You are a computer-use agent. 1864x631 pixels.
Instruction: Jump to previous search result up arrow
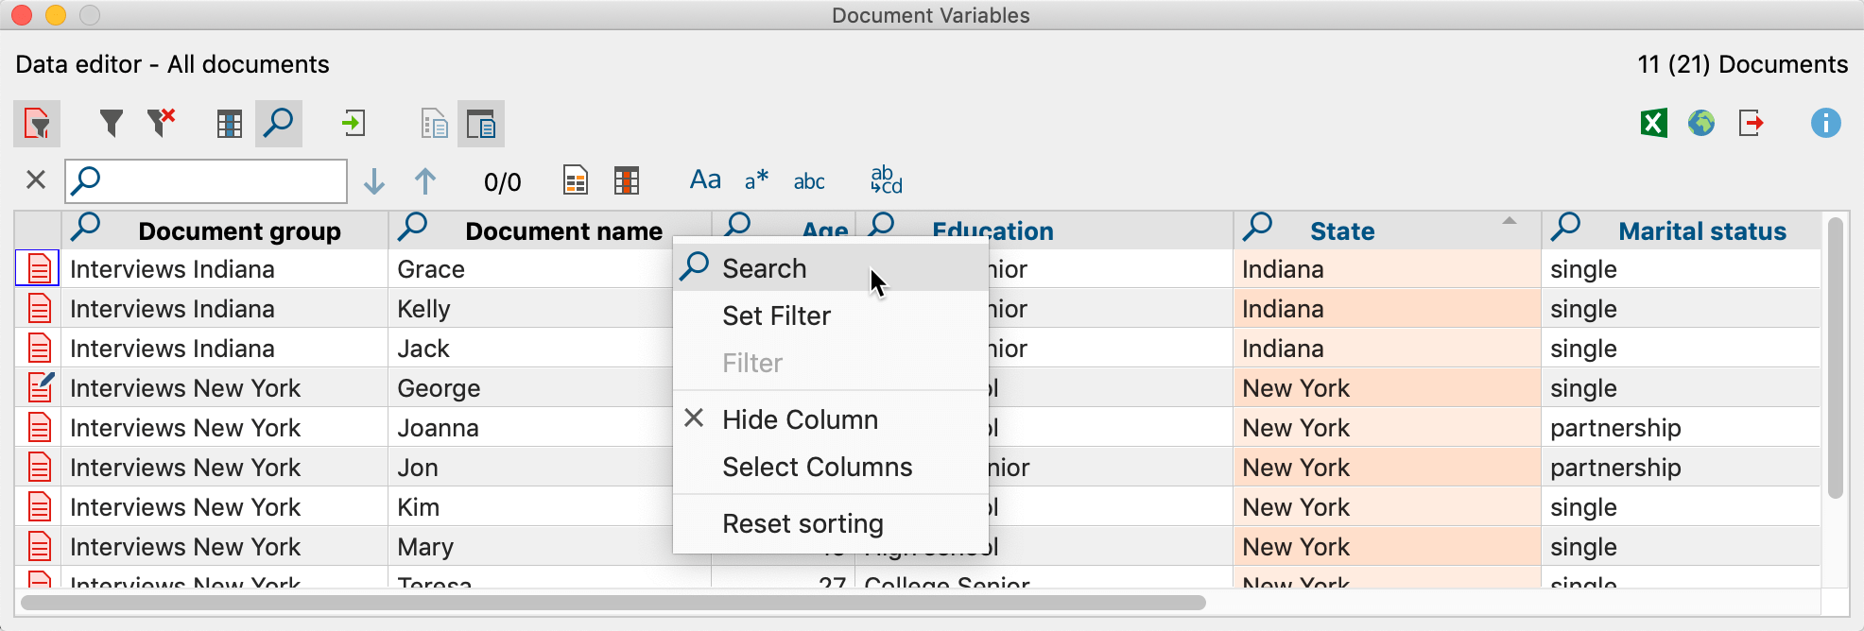tap(425, 181)
